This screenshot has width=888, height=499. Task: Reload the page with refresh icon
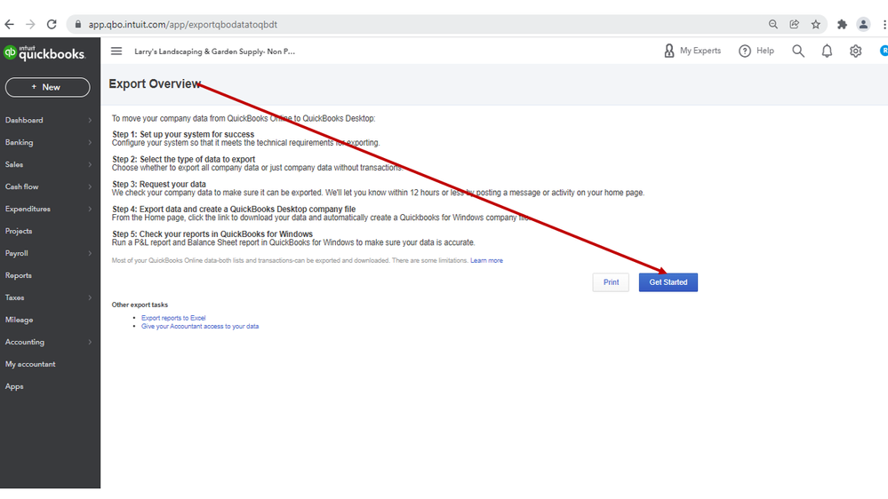point(52,24)
